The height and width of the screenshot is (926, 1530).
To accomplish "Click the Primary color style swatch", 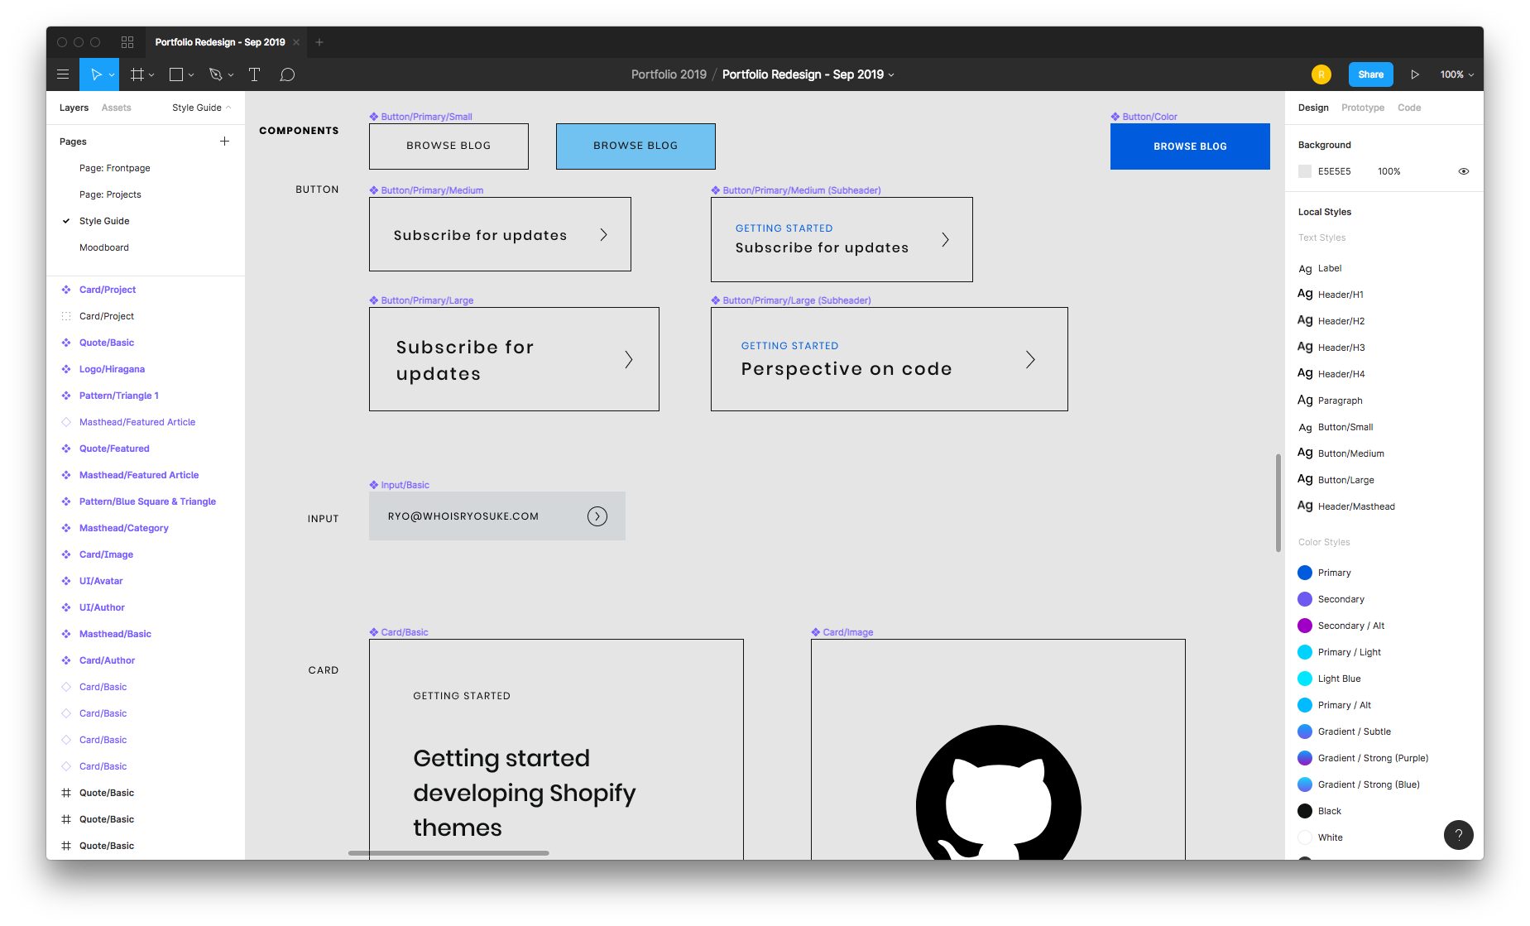I will [x=1305, y=573].
